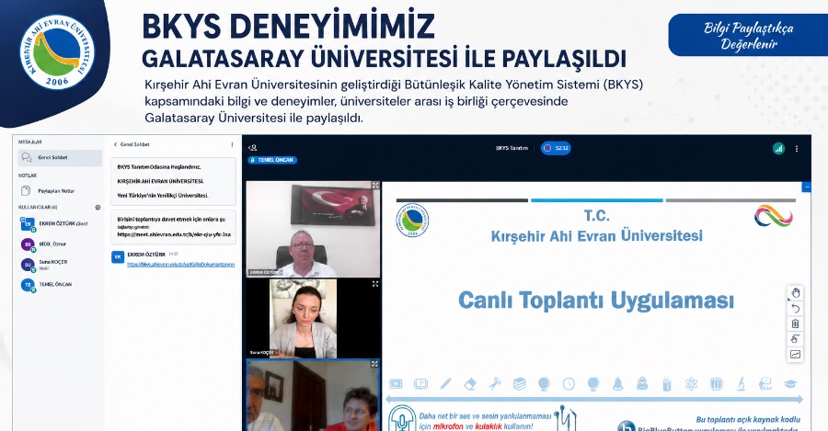Click the MESAJLAR section header
828x431 pixels.
coord(30,142)
